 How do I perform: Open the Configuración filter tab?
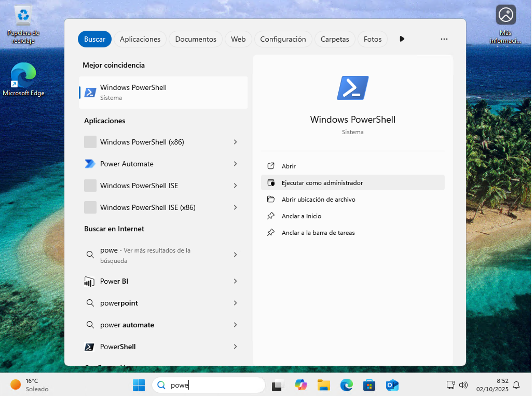coord(283,39)
